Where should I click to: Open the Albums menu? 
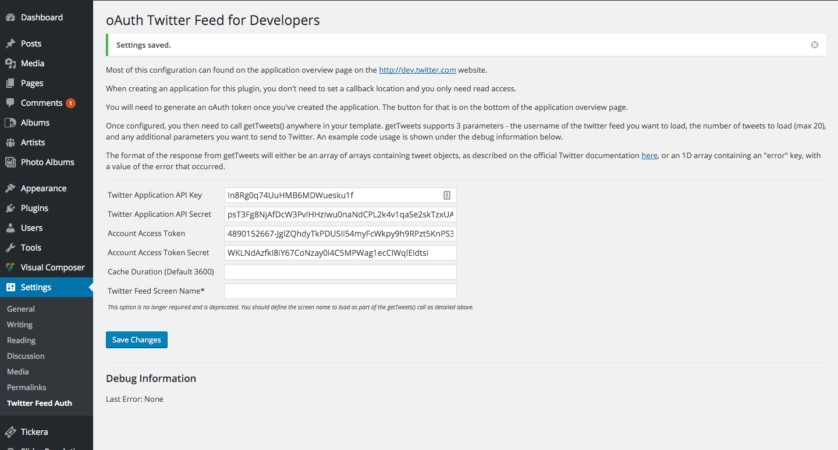(x=47, y=123)
